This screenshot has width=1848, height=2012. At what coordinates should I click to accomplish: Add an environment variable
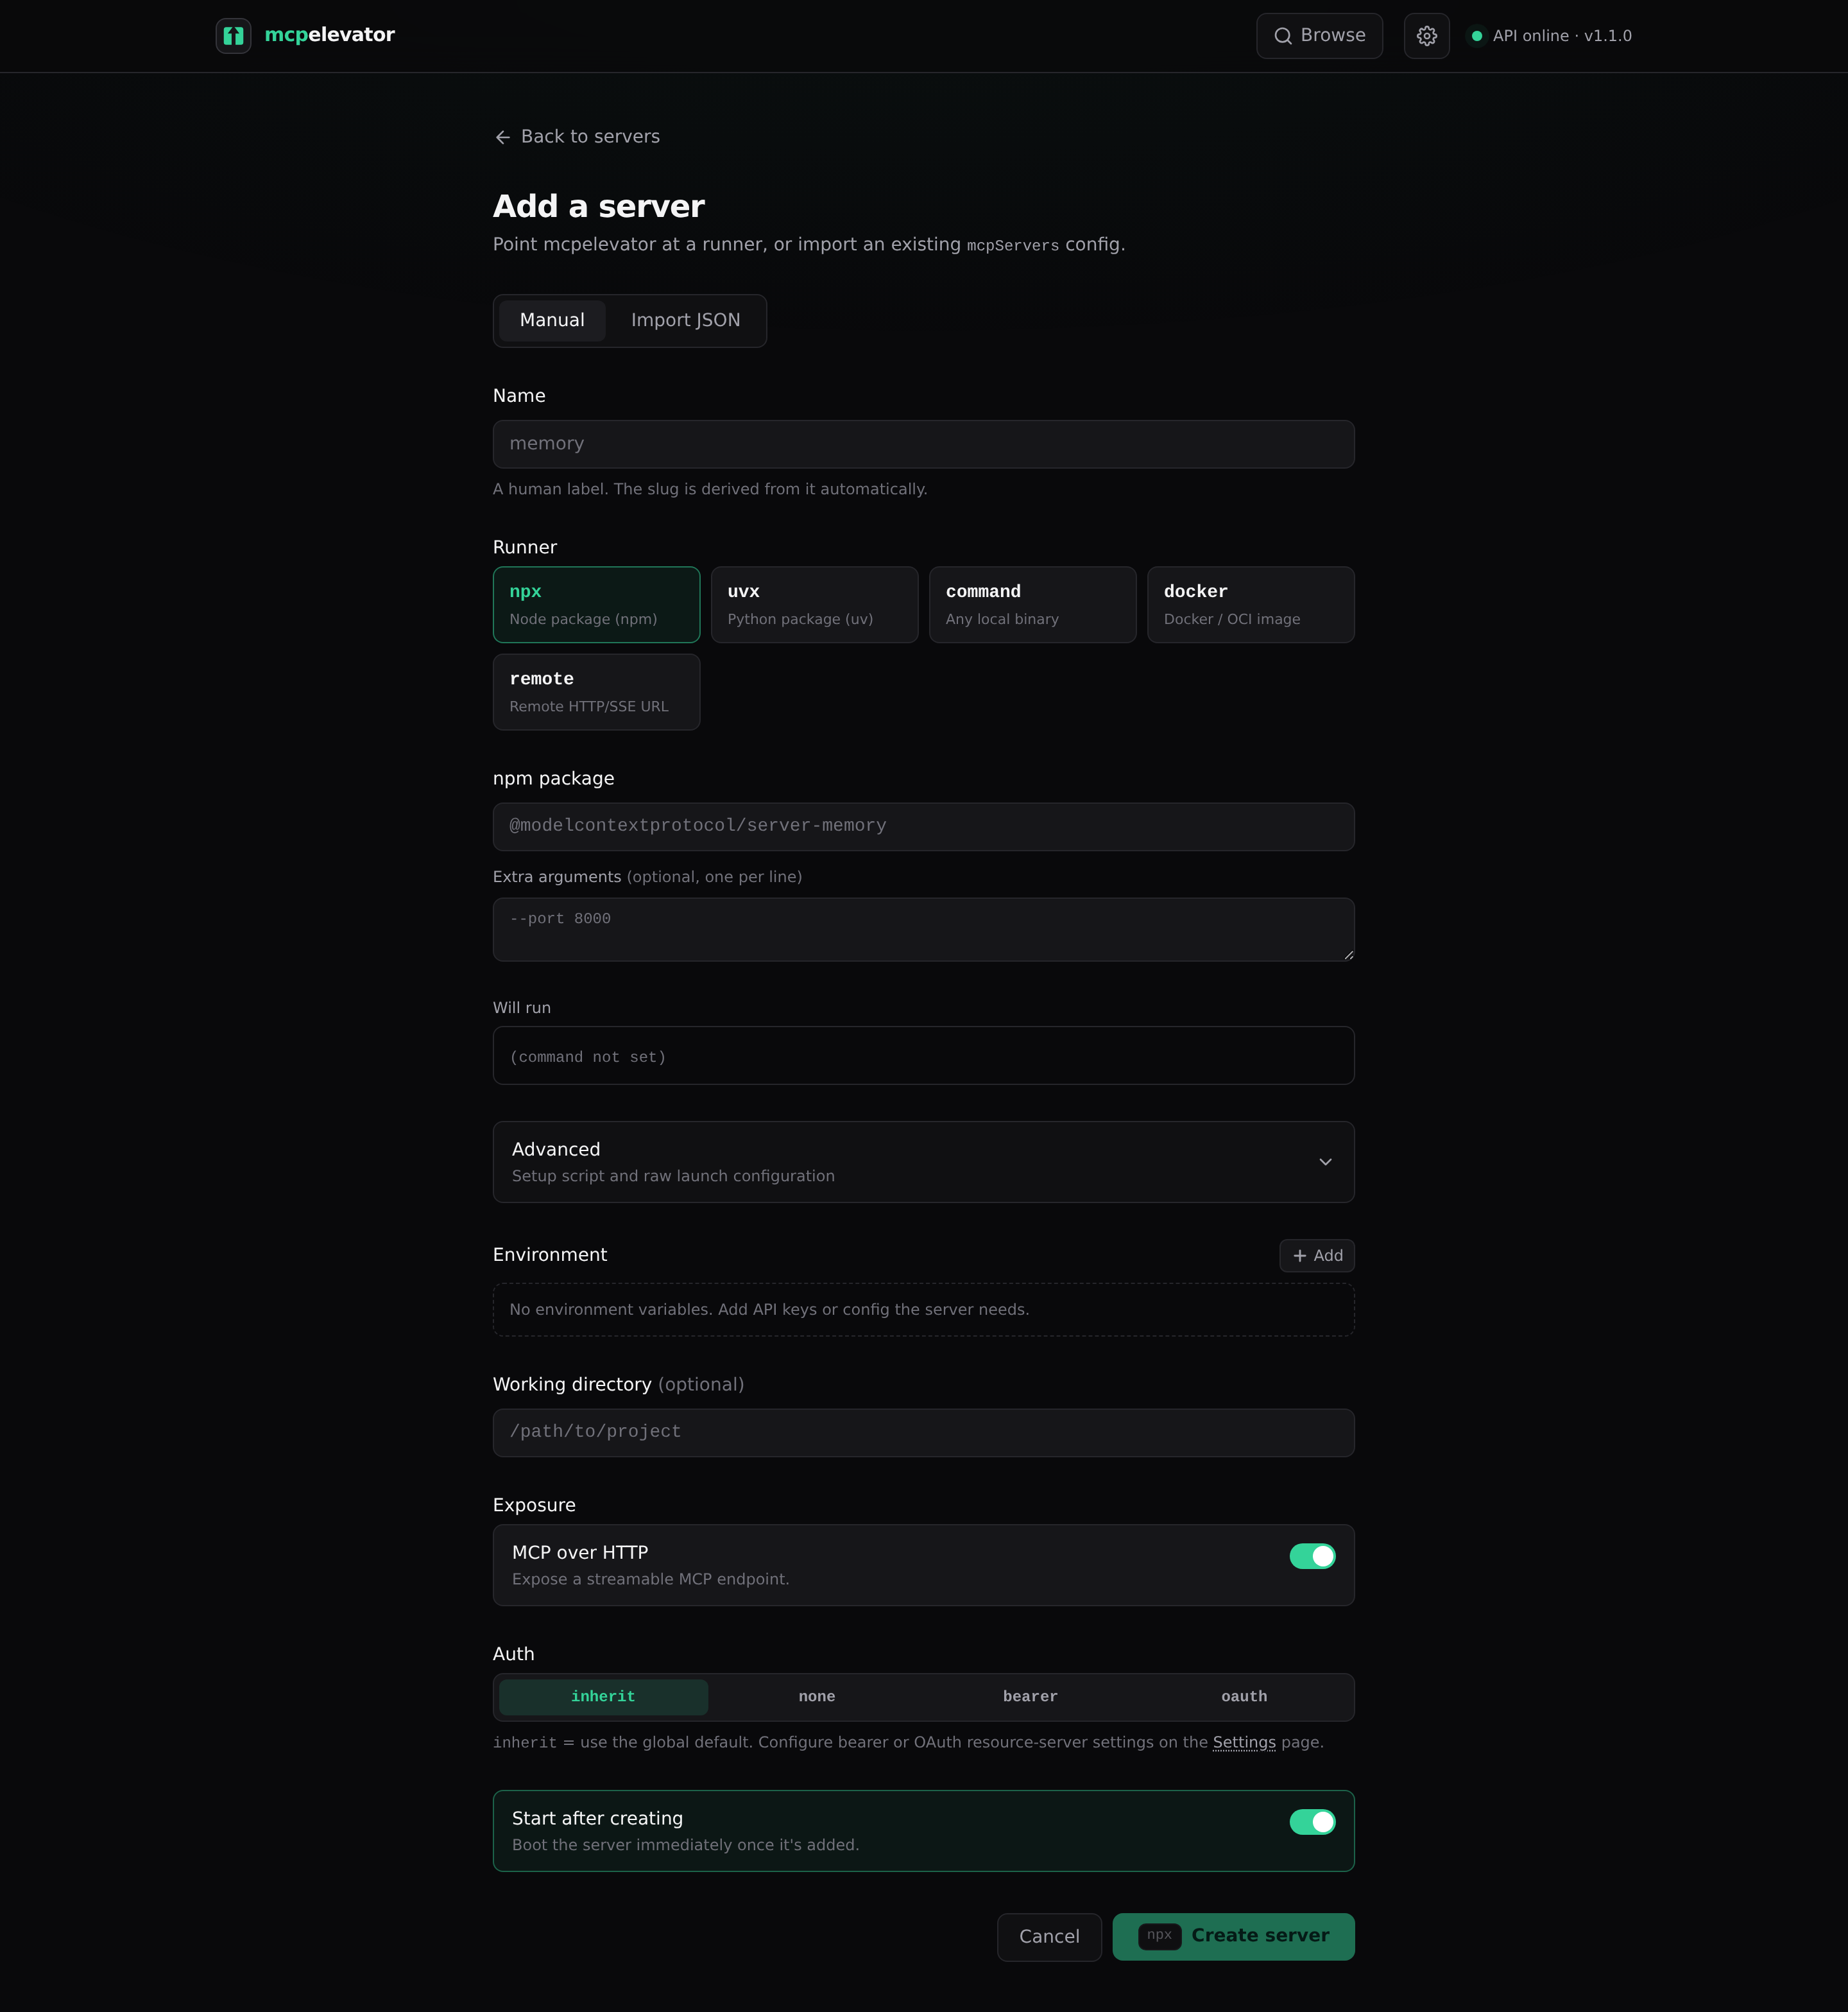[1316, 1256]
